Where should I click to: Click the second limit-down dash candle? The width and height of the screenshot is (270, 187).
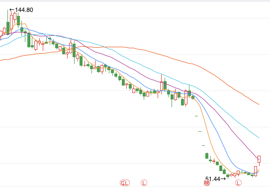click(x=200, y=131)
